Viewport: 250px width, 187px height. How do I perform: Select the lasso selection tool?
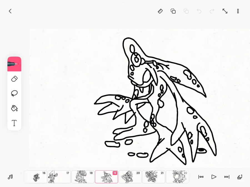point(14,93)
